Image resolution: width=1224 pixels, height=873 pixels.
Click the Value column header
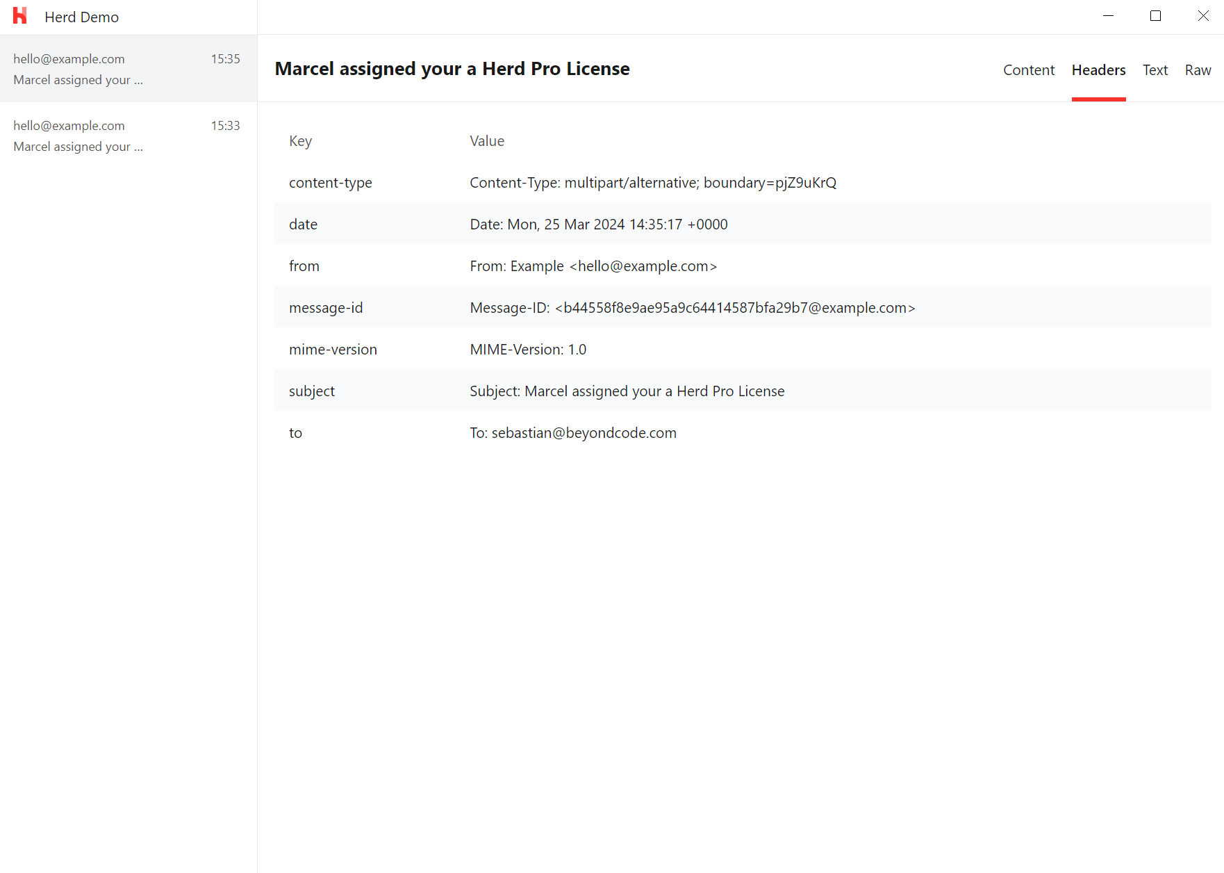click(487, 140)
